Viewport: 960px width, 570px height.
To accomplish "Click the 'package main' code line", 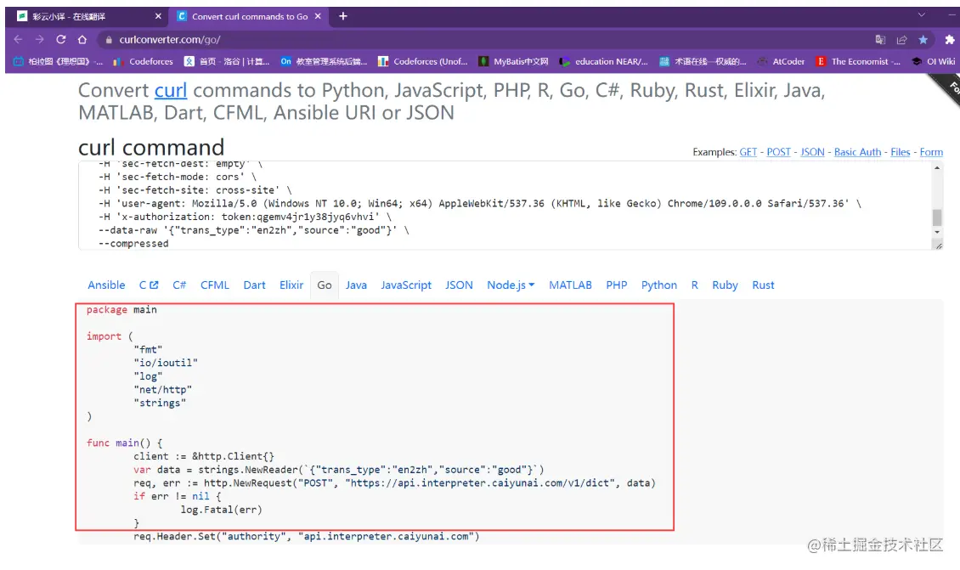I will 121,310.
